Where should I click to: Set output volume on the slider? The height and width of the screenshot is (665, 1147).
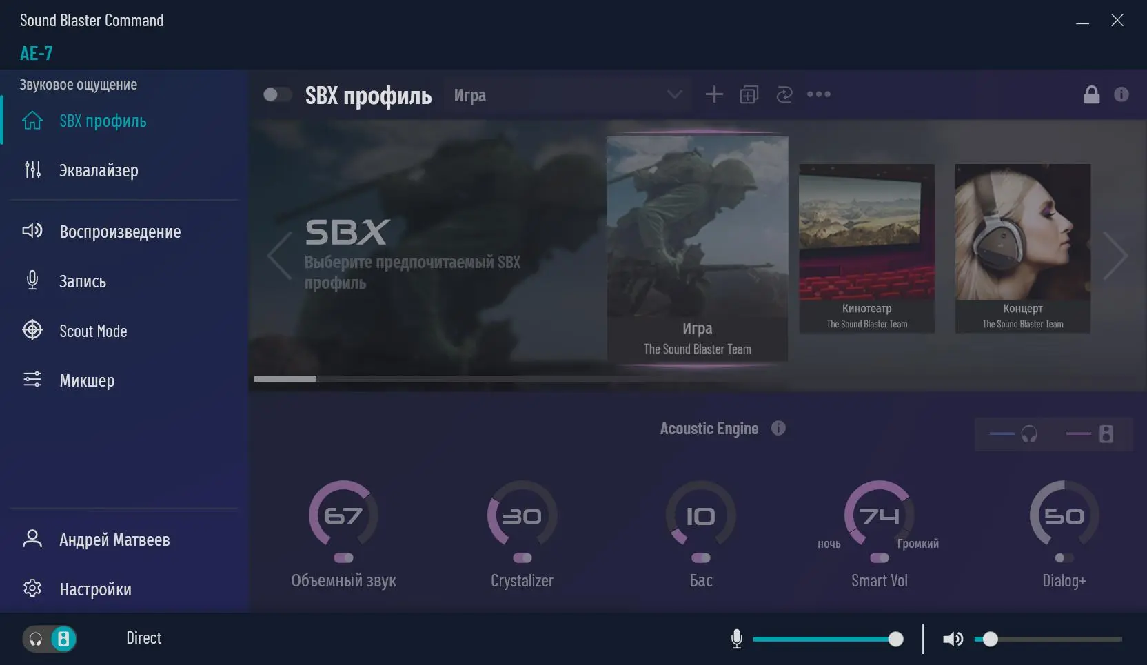pos(1048,640)
